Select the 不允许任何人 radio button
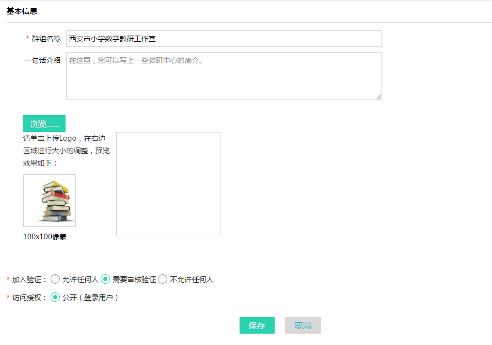The height and width of the screenshot is (345, 492). tap(163, 279)
